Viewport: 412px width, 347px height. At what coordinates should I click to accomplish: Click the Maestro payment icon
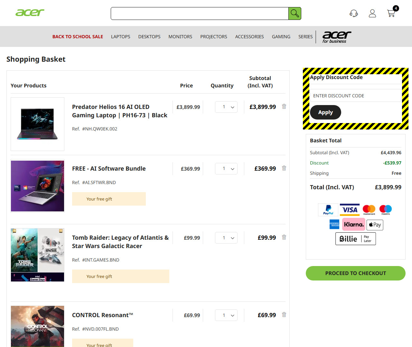[x=386, y=210]
